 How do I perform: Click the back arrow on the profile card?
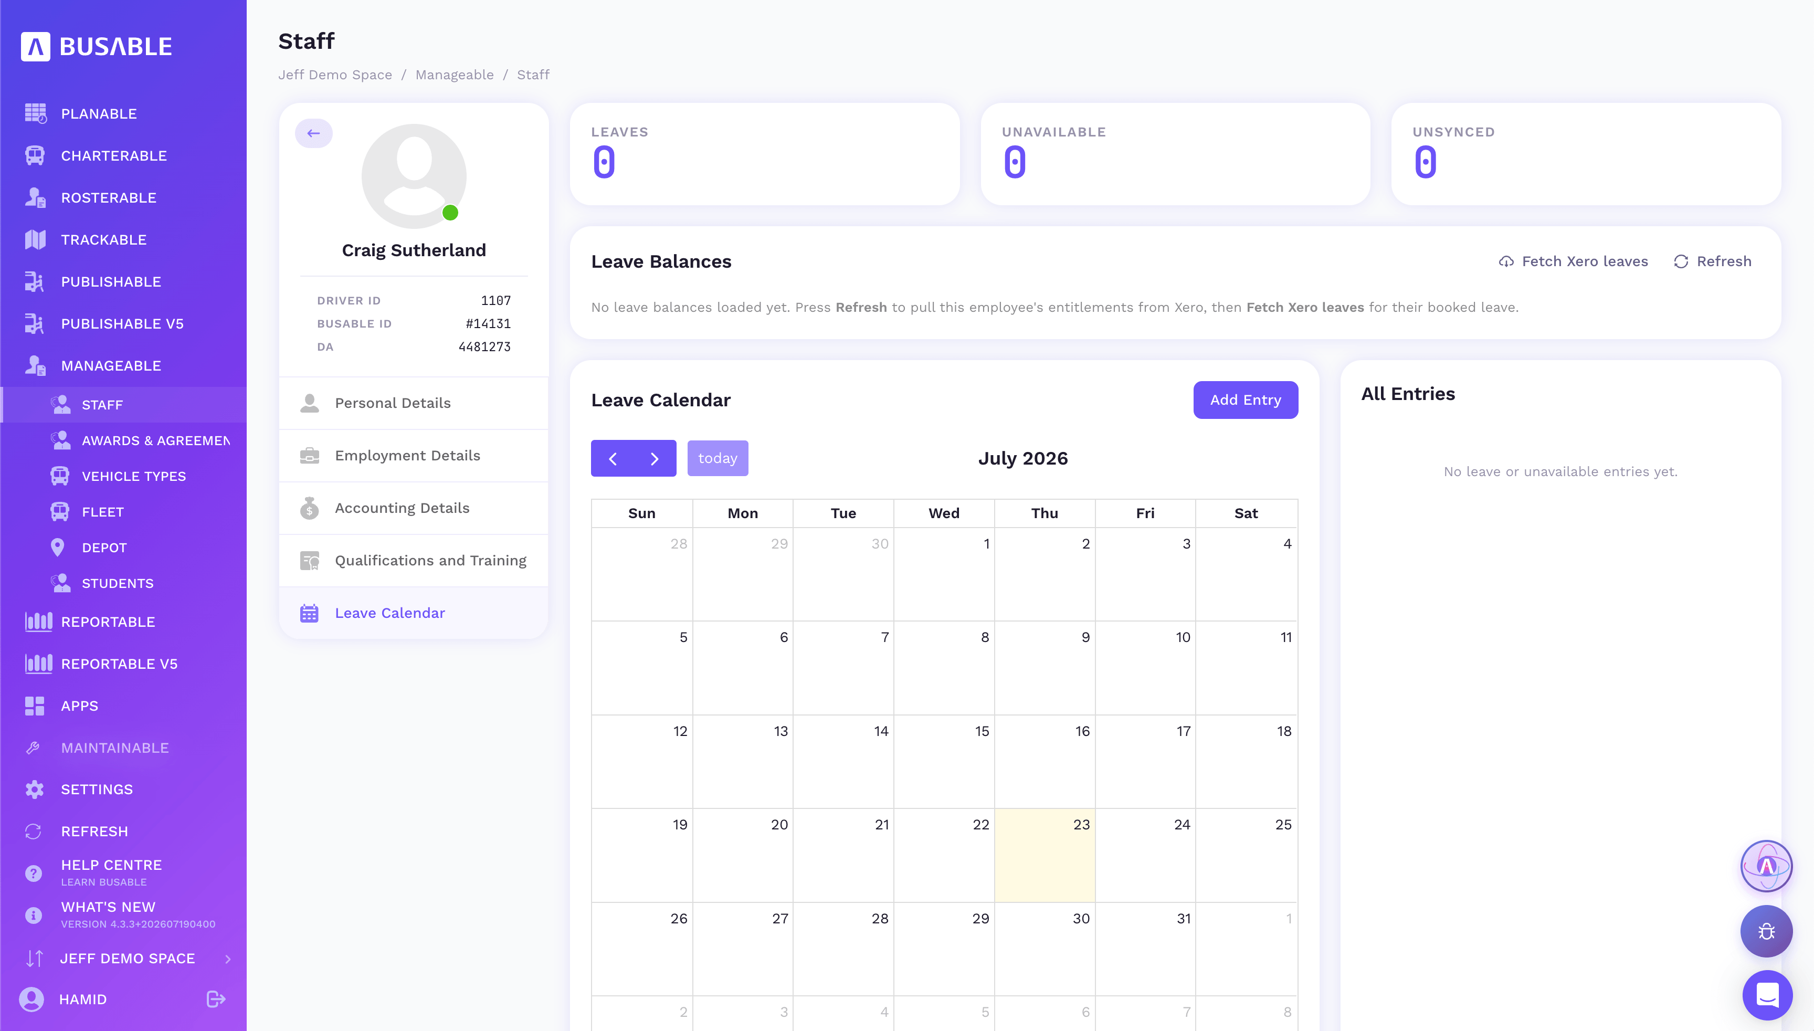point(314,133)
